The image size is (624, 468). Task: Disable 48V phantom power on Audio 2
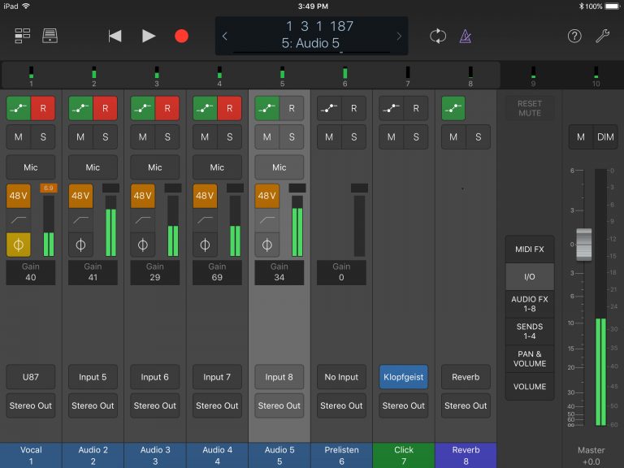(80, 196)
